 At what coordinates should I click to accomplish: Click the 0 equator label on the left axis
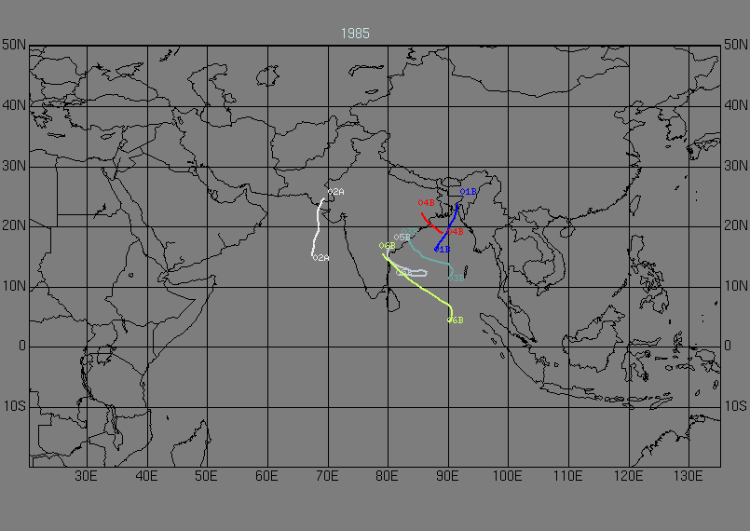point(20,346)
